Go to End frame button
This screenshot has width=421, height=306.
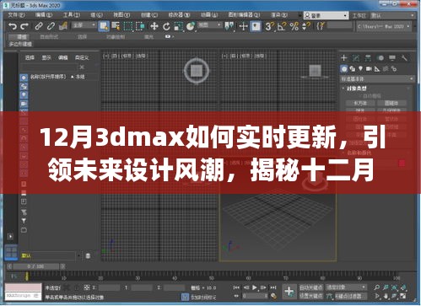(273, 287)
